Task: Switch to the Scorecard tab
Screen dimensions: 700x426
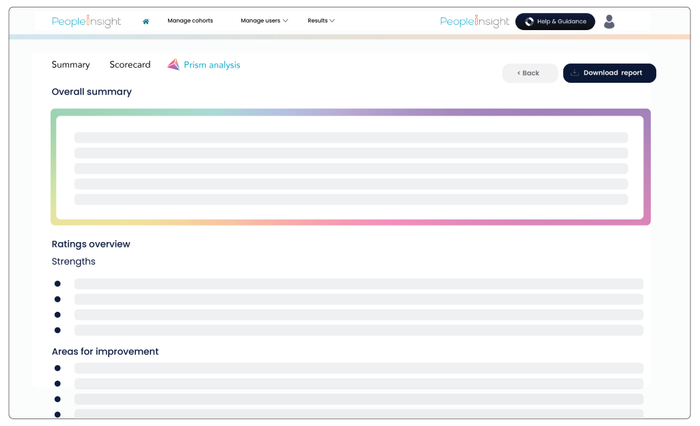Action: pos(130,65)
